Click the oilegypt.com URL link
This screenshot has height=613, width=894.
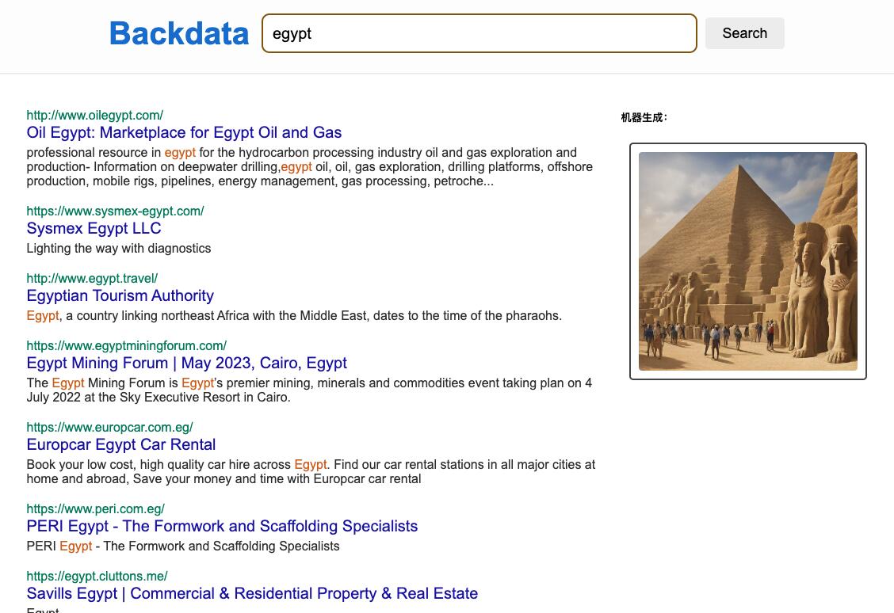coord(94,115)
